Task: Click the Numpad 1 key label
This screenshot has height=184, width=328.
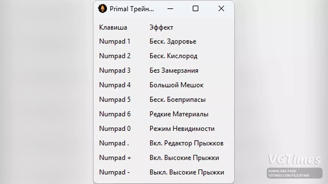Action: (115, 42)
